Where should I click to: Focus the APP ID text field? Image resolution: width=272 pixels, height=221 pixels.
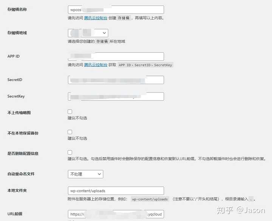(x=116, y=57)
